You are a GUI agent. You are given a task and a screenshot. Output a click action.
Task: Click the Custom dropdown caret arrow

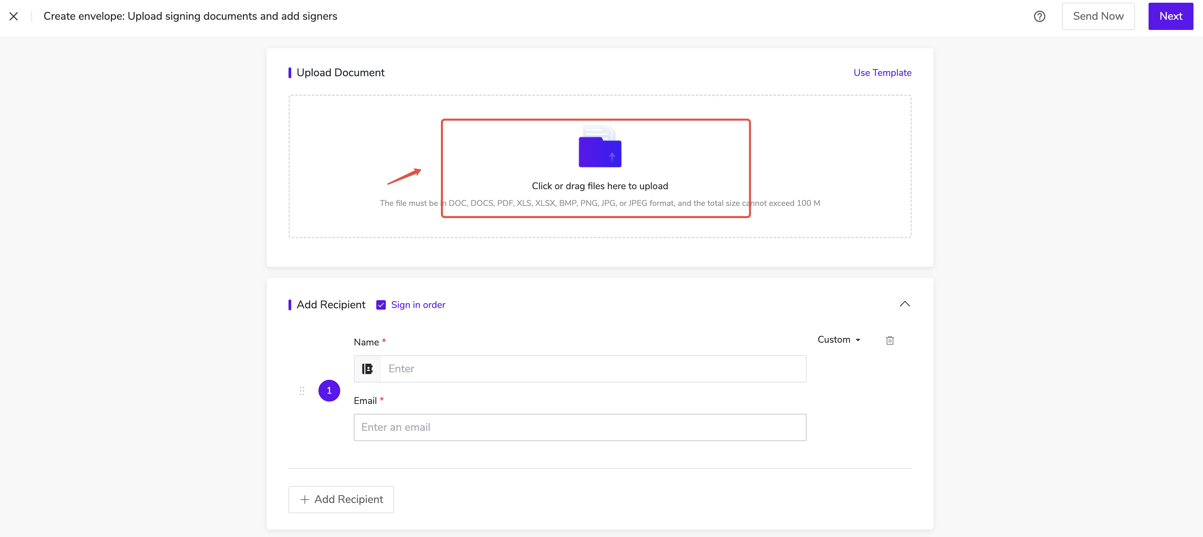coord(858,340)
